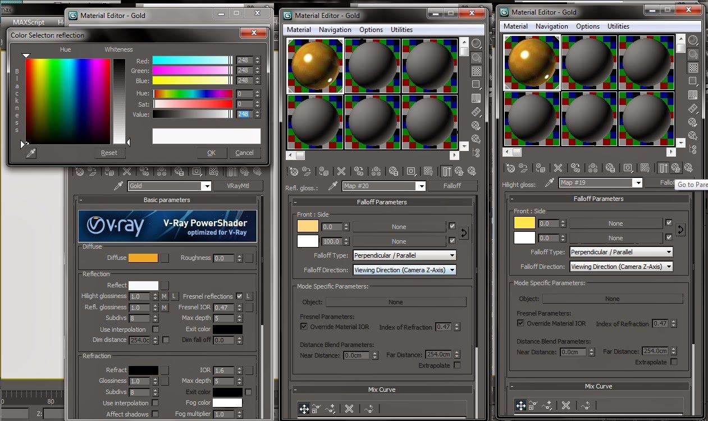Image resolution: width=708 pixels, height=421 pixels.
Task: Open the Navigation menu
Action: [334, 29]
